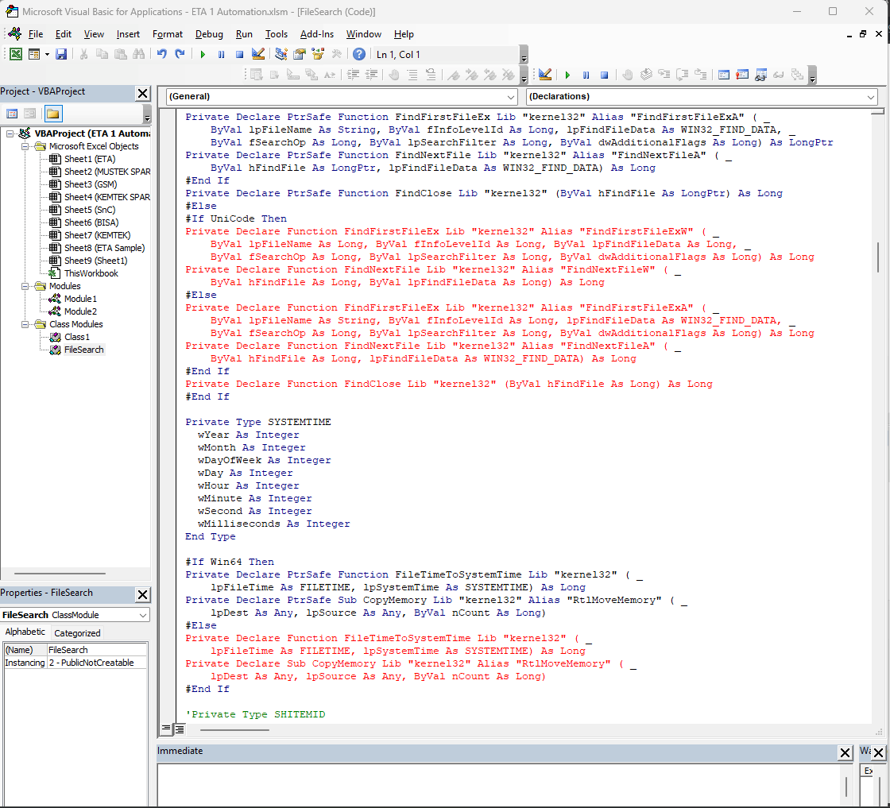890x808 pixels.
Task: Click the View Microsoft Excel icon
Action: tap(16, 55)
